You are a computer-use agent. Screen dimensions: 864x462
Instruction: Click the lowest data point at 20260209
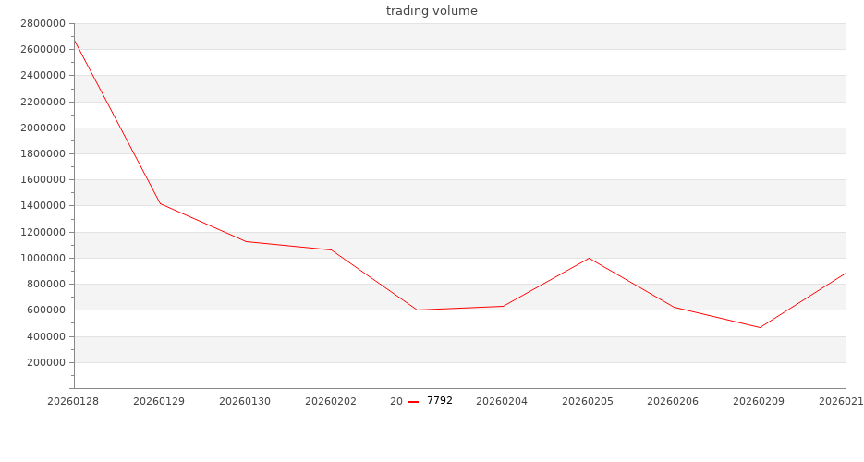click(x=760, y=327)
